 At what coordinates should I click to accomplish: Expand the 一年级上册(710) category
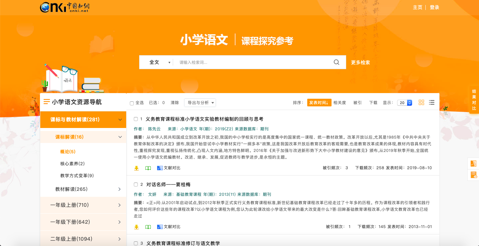click(x=83, y=205)
